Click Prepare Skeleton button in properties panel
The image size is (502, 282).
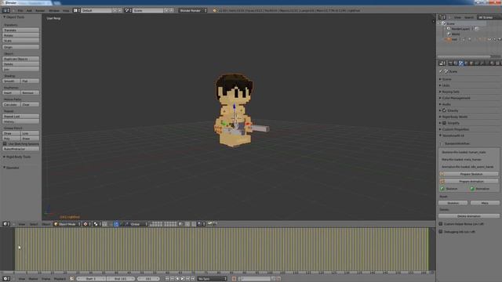469,174
